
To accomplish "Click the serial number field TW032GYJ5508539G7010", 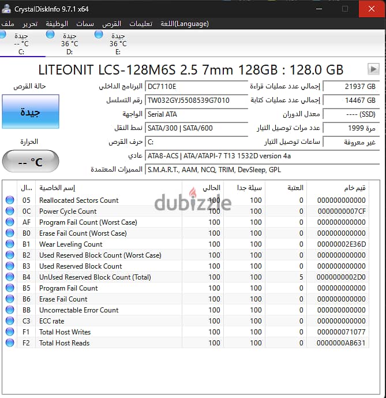I will point(197,101).
